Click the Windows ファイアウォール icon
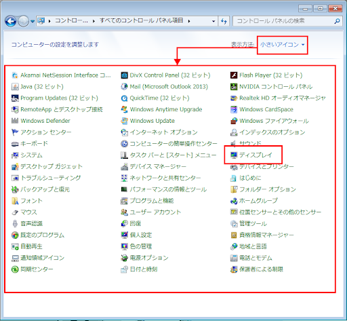 point(234,121)
